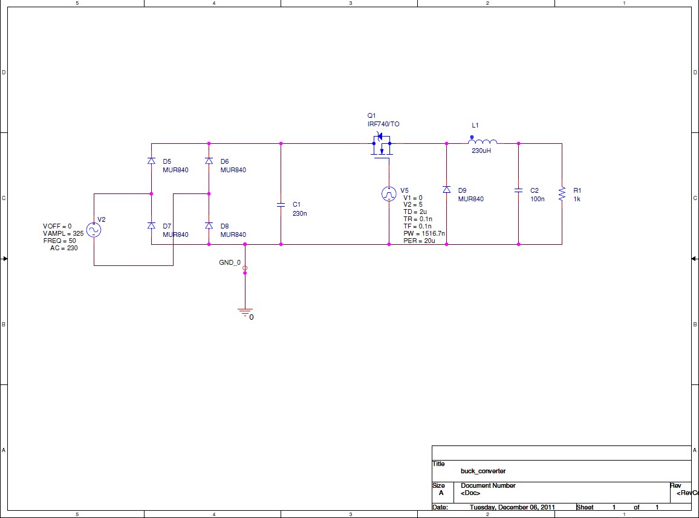Select resistor R1 symbol

[562, 194]
